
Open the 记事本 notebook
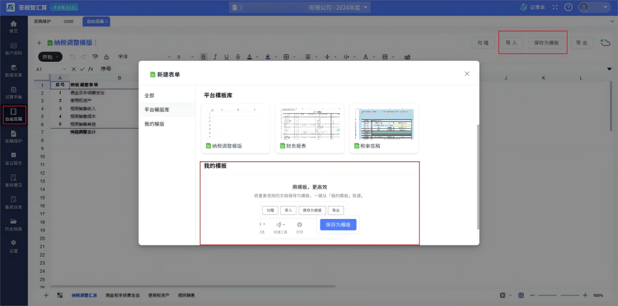pyautogui.click(x=532, y=7)
